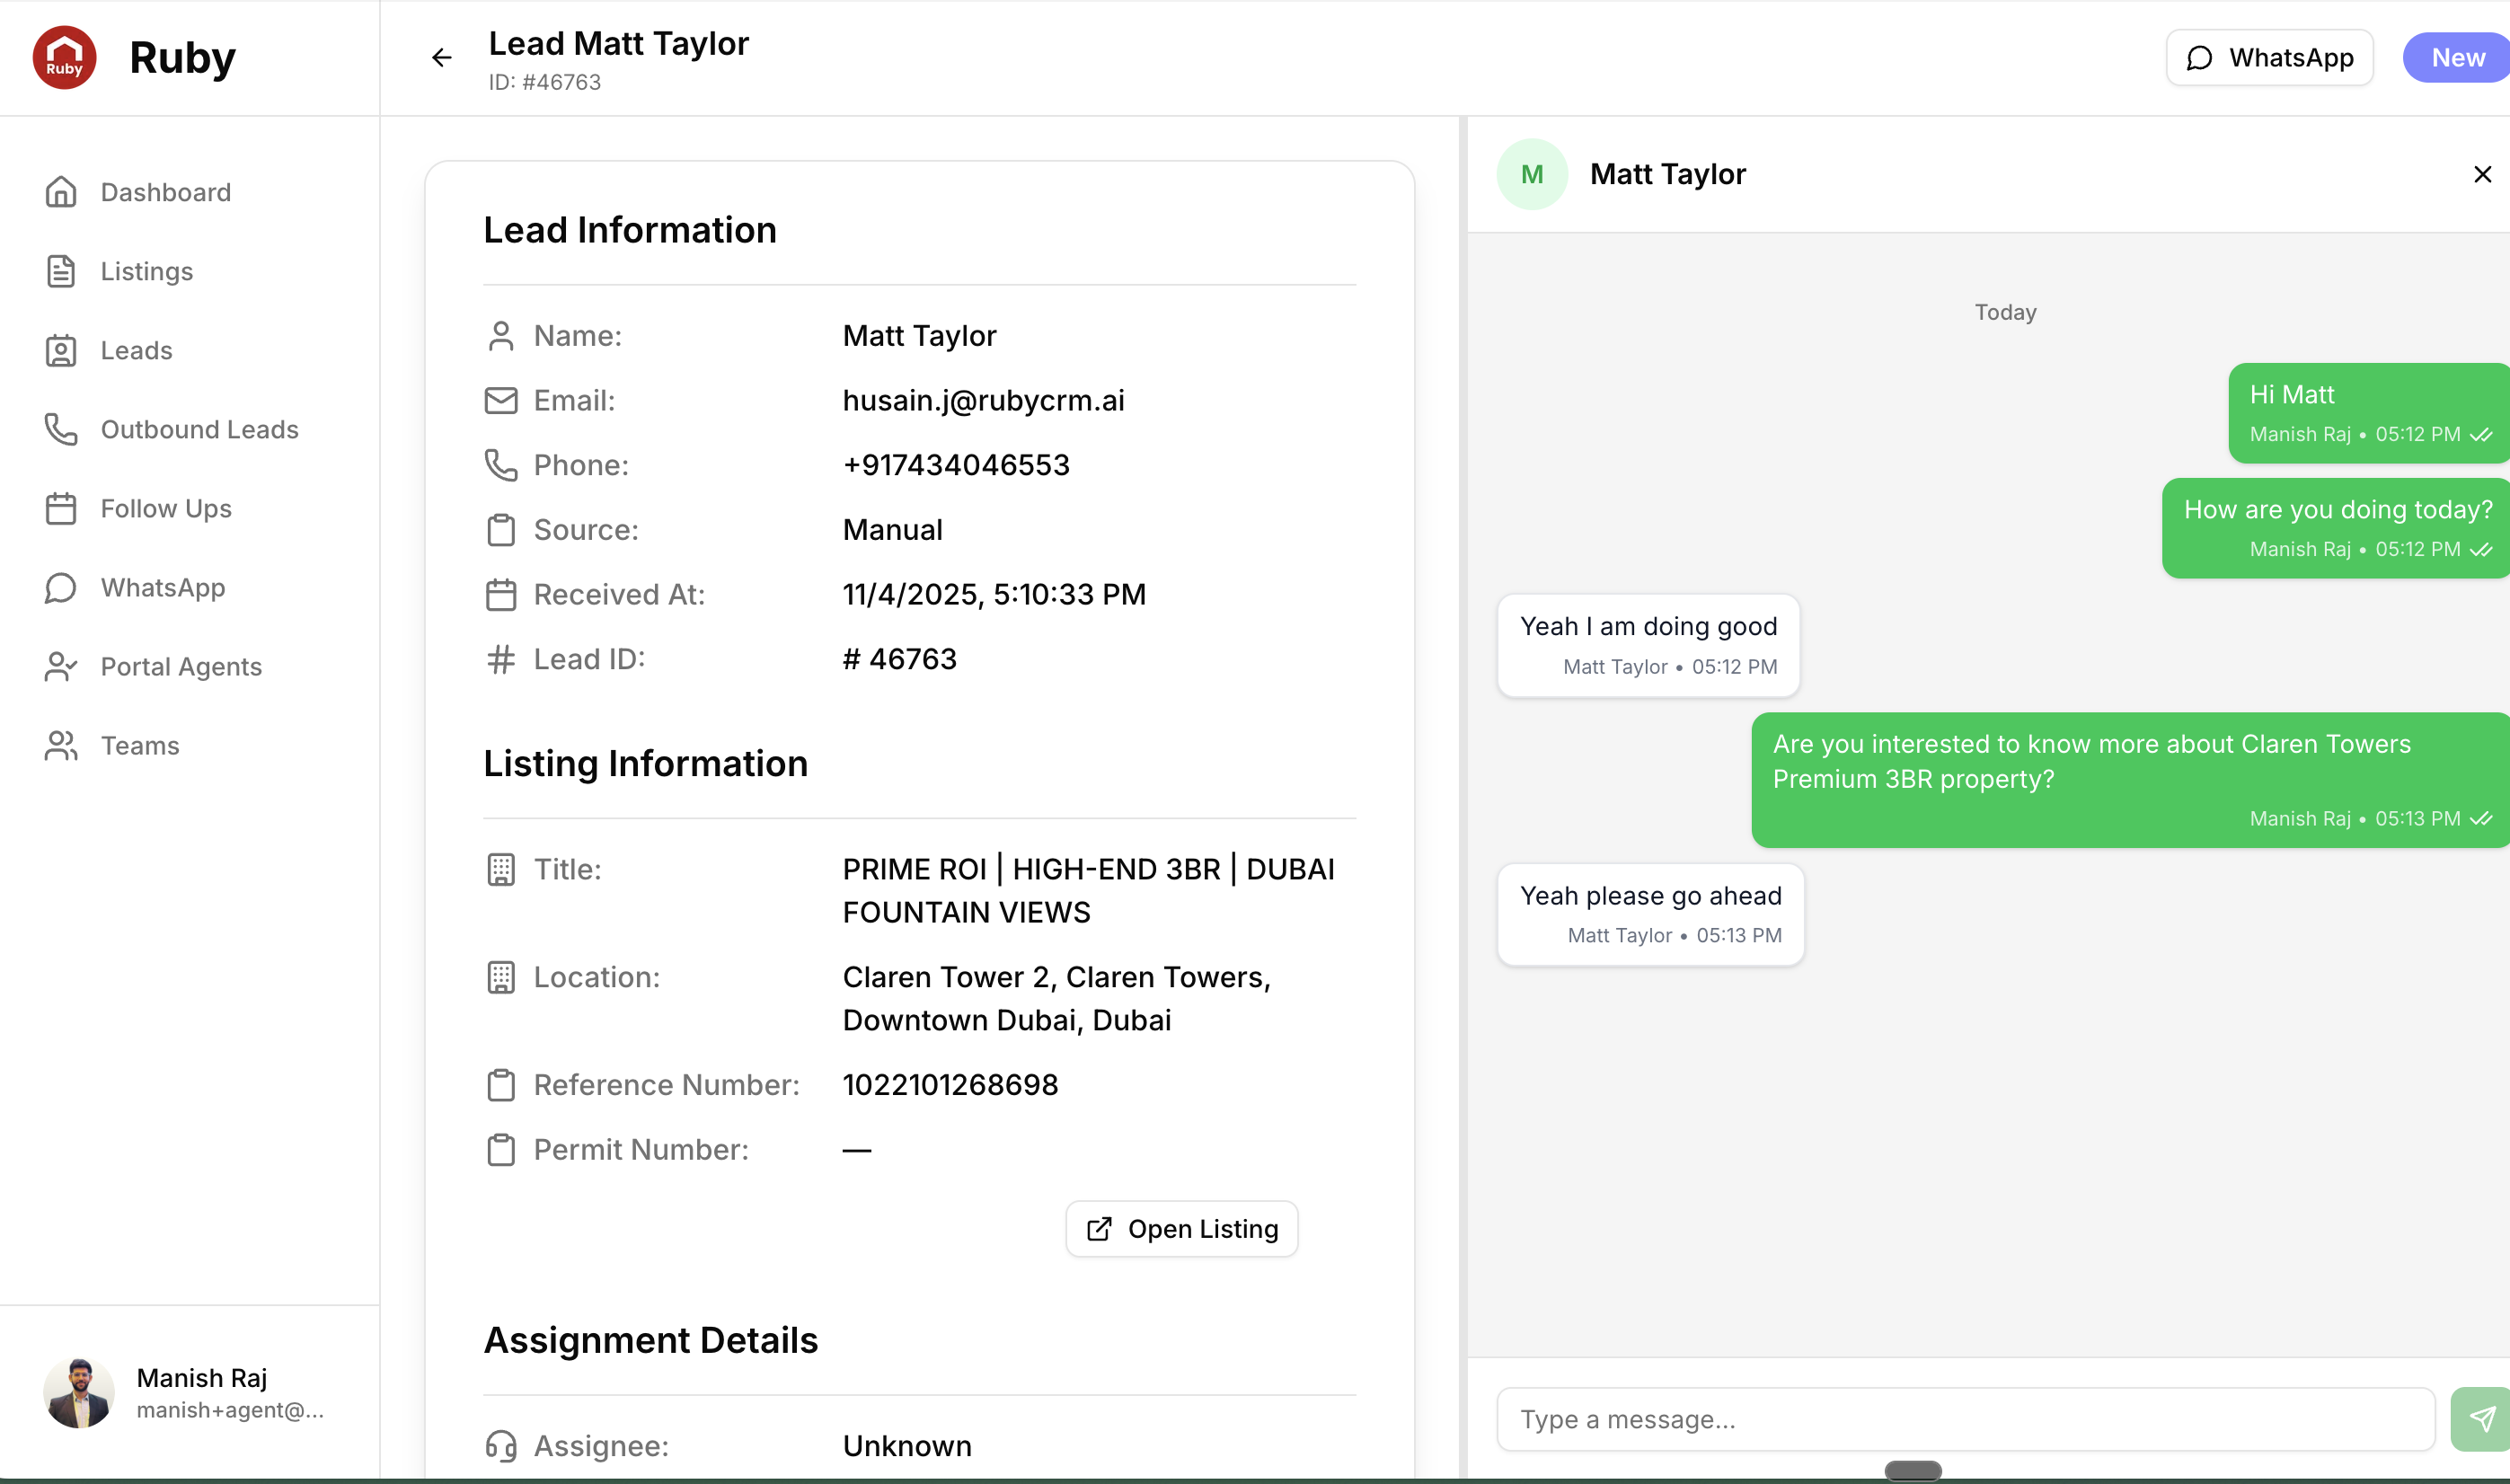This screenshot has height=1484, width=2510.
Task: Click Manish Raj profile avatar
Action: (79, 1392)
